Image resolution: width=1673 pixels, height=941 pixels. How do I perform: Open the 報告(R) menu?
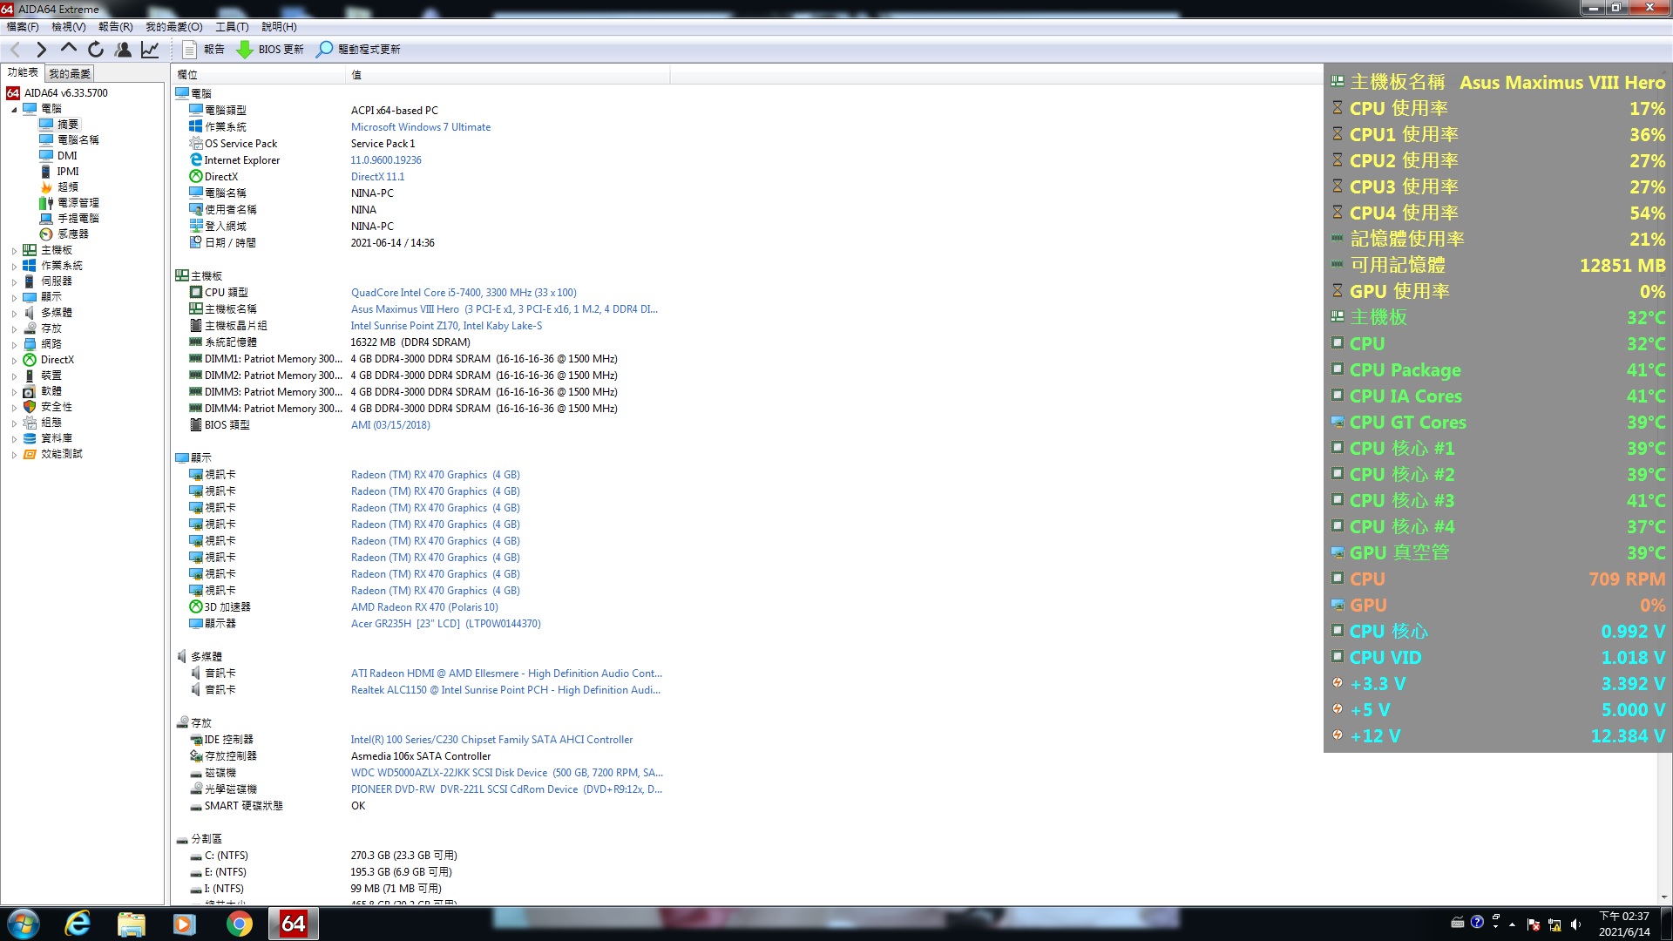(x=116, y=27)
